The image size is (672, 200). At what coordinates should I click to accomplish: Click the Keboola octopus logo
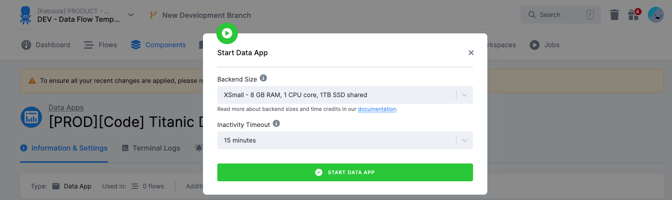tap(25, 15)
